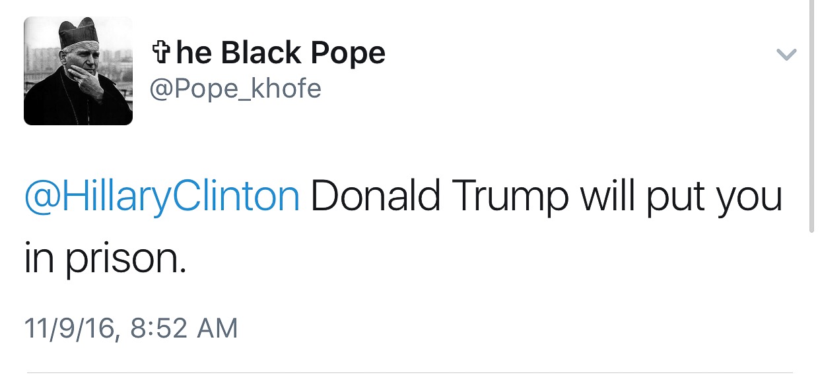
Task: Select the word "Pope" in display name
Action: coord(352,53)
